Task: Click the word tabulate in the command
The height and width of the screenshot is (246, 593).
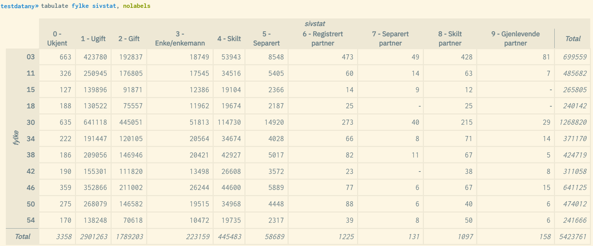Action: coord(54,6)
